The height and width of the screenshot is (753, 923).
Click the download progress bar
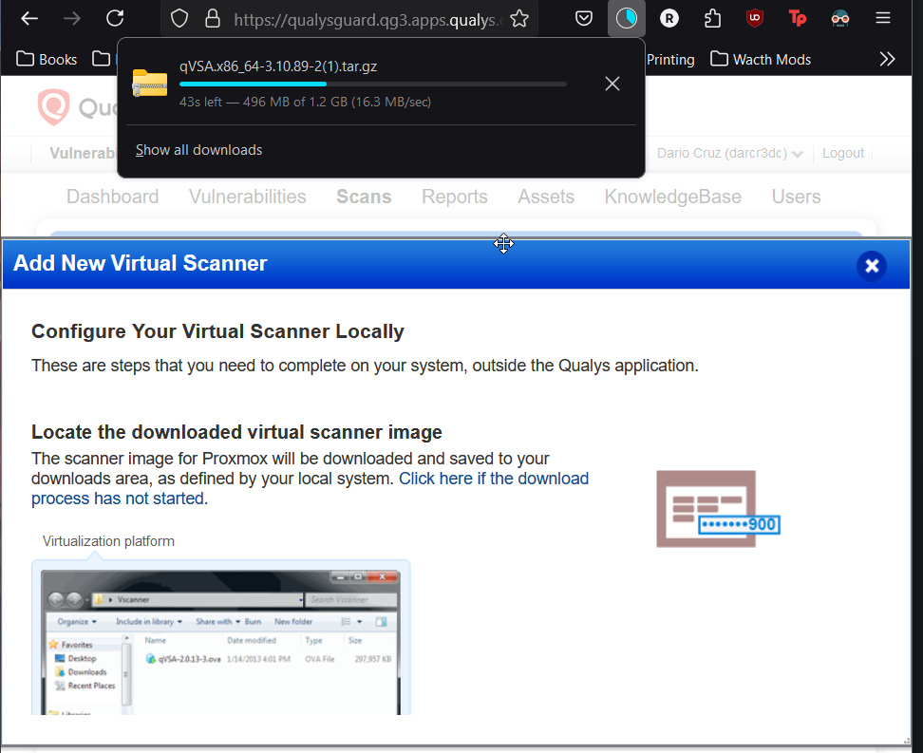[x=372, y=85]
